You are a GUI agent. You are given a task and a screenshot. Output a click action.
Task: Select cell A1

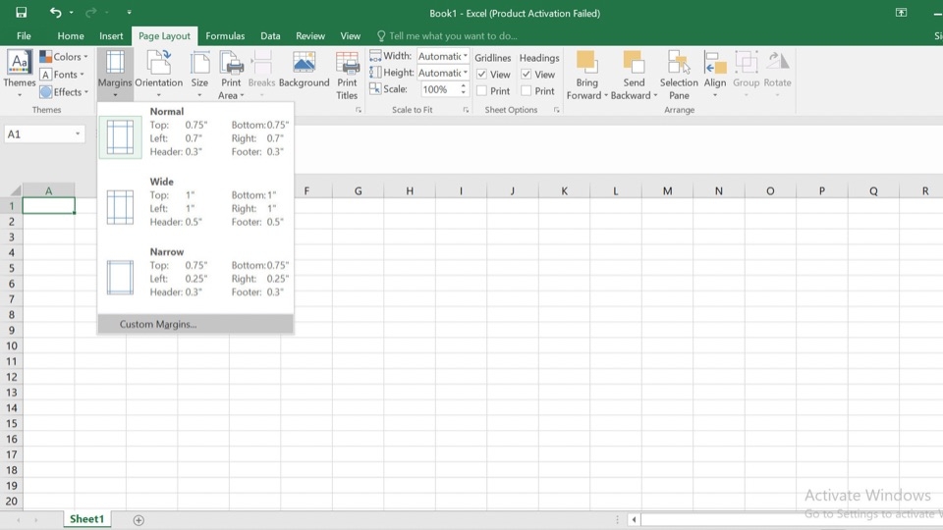pos(49,205)
